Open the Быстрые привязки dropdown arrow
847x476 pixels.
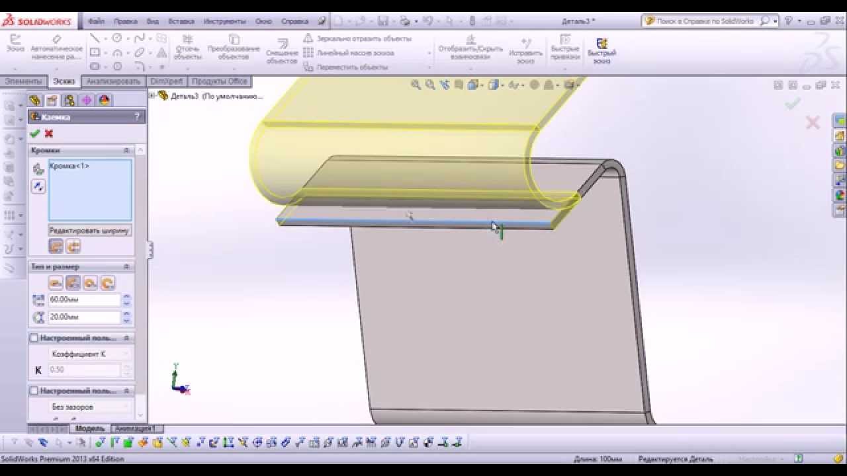coord(565,67)
